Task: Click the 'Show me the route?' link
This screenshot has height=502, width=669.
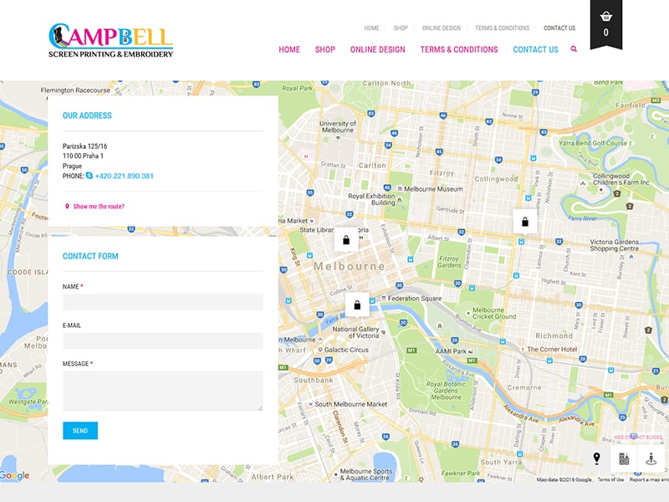Action: click(99, 207)
